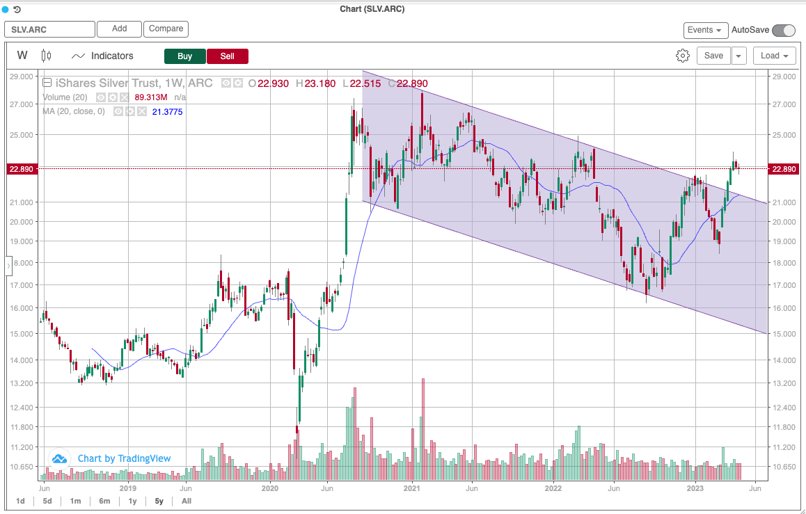Screen dimensions: 806x514
Task: Select the All time range
Action: click(x=187, y=501)
